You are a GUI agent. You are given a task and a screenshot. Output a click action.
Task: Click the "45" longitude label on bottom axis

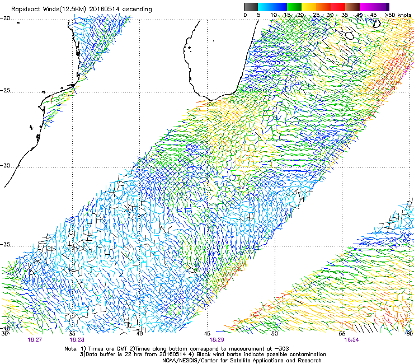pos(207,334)
